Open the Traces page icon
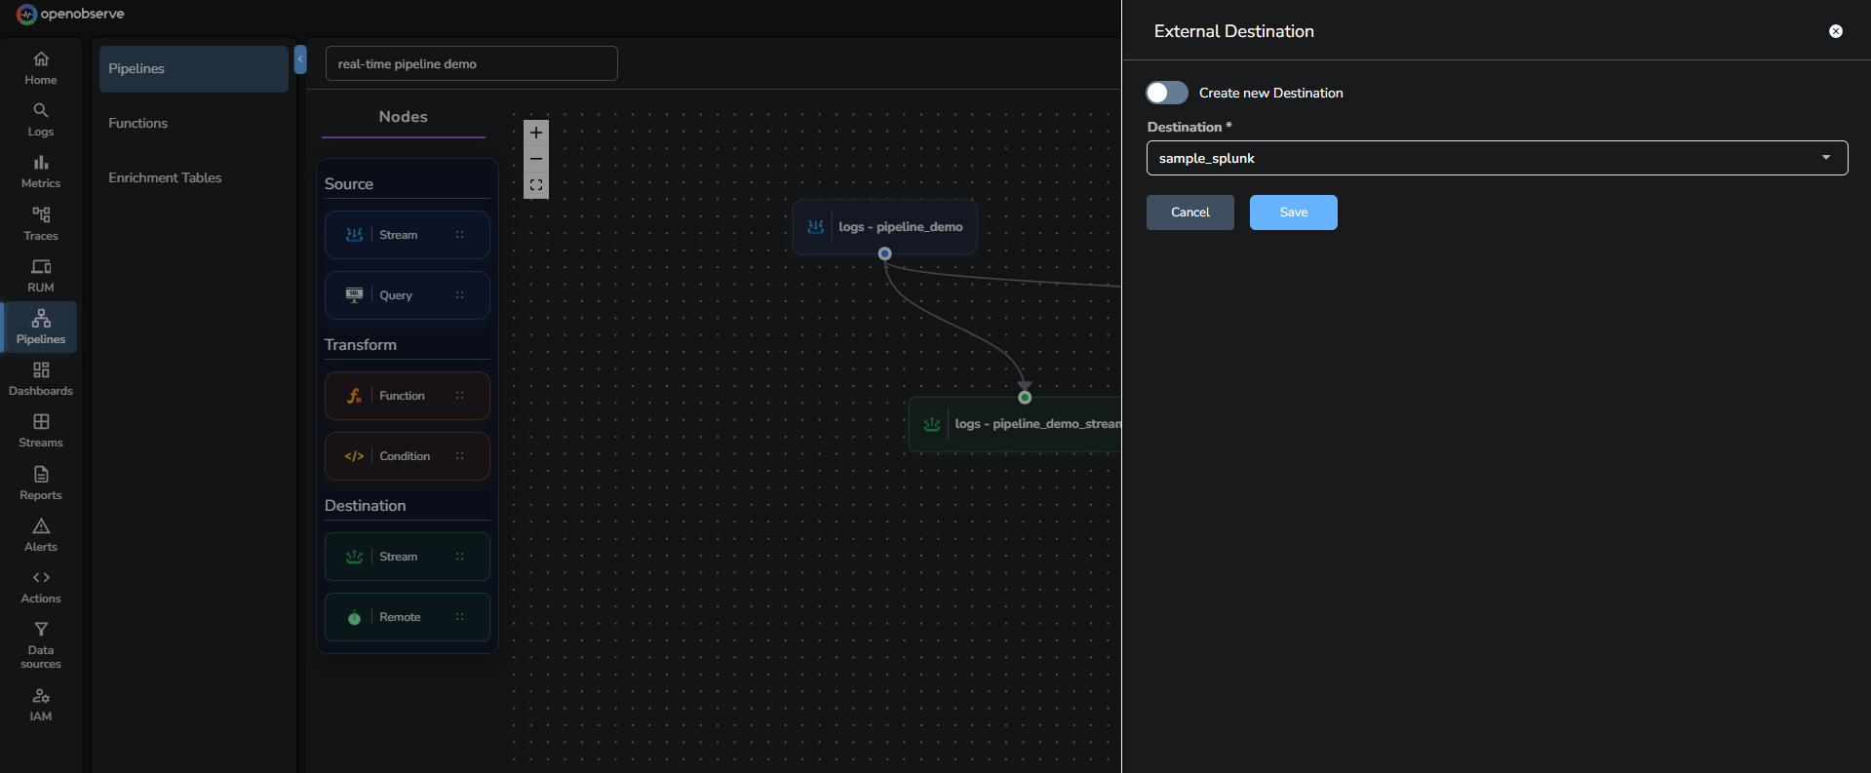 pyautogui.click(x=40, y=215)
